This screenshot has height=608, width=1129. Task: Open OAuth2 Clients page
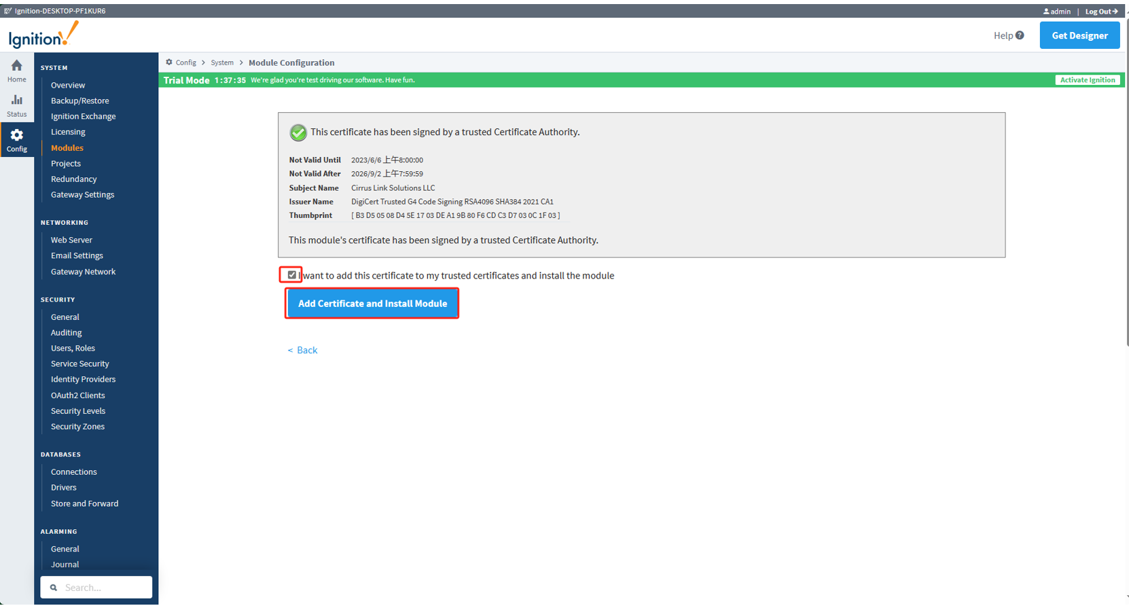pyautogui.click(x=77, y=395)
